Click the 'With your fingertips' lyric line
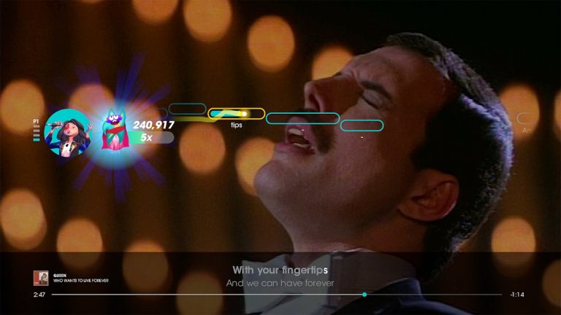The height and width of the screenshot is (315, 561). (280, 271)
